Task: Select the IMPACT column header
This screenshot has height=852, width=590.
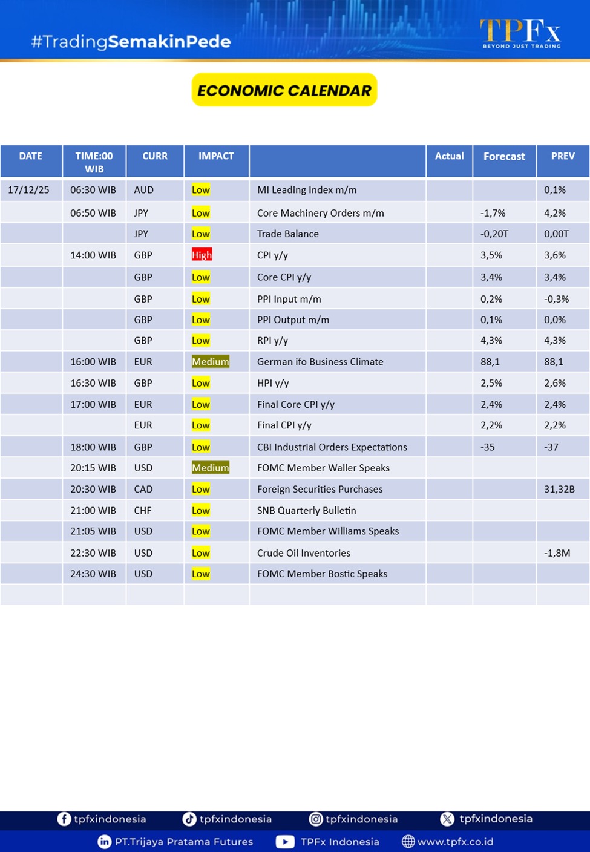Action: (216, 156)
